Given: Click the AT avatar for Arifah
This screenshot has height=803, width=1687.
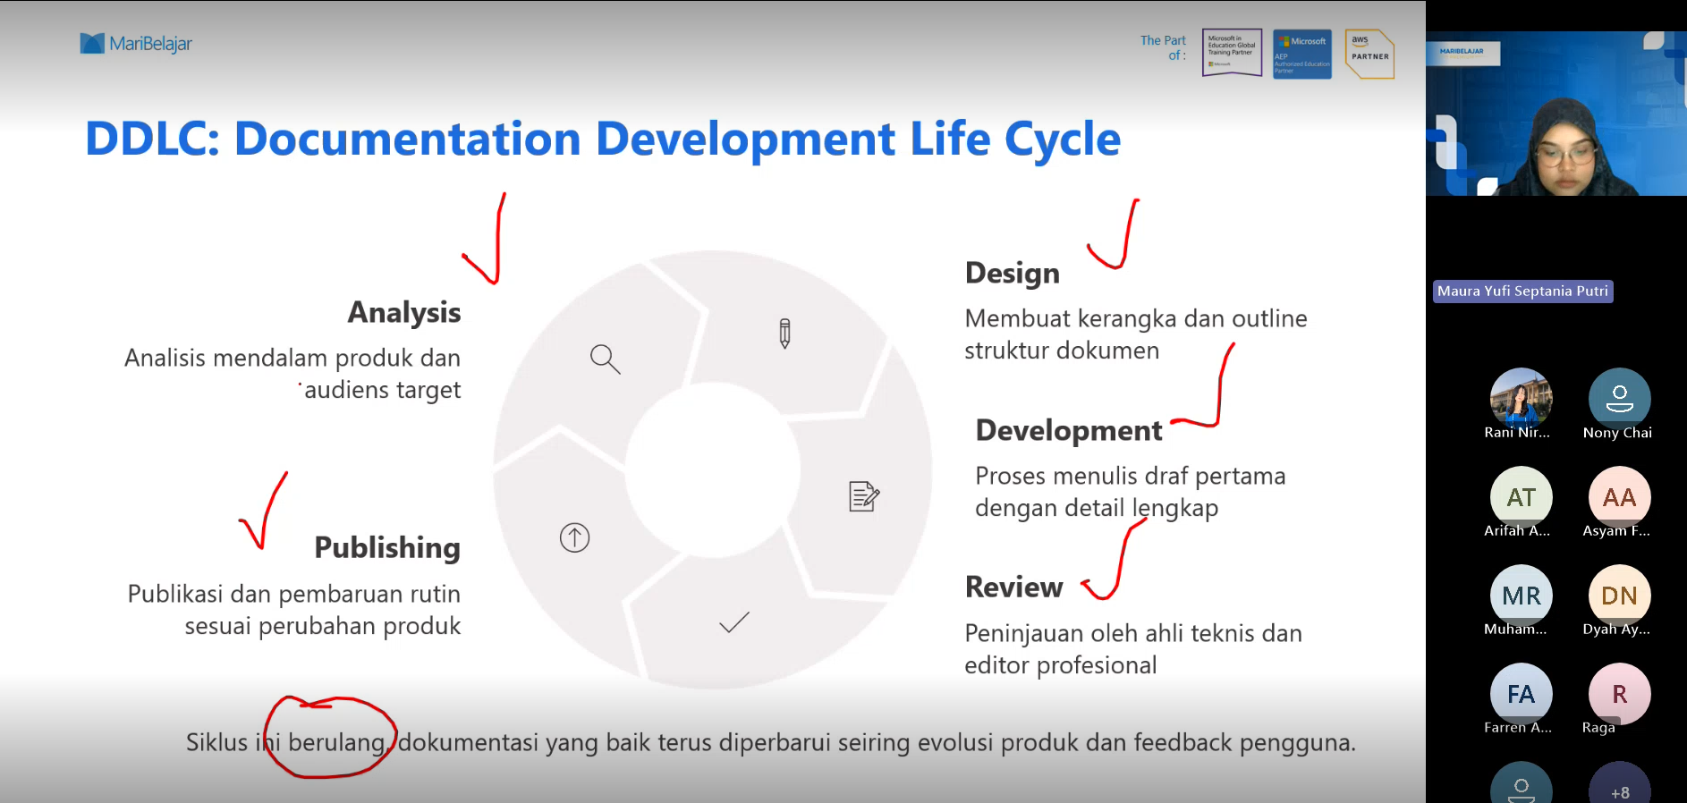Looking at the screenshot, I should 1521,496.
